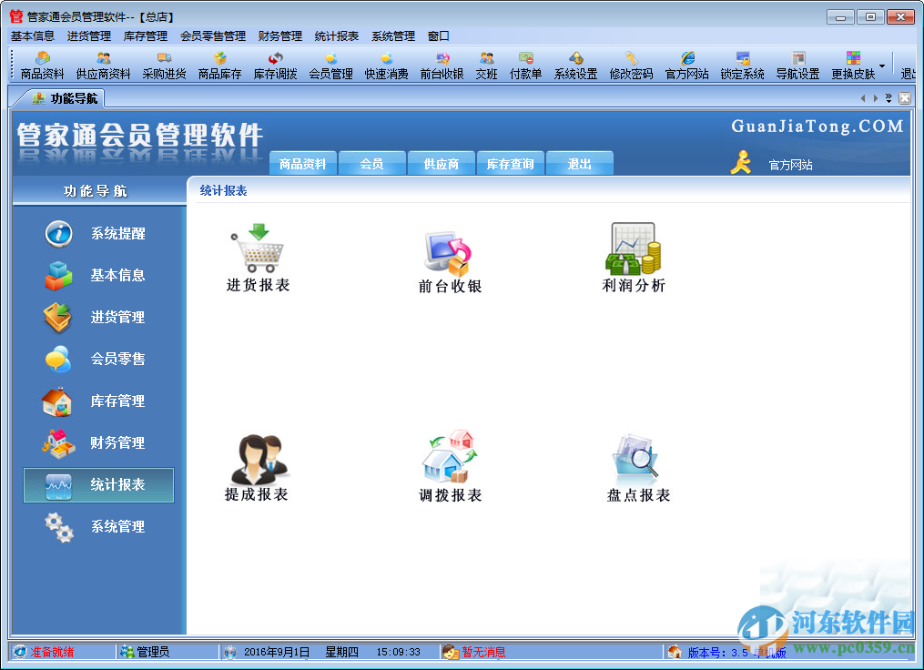This screenshot has width=924, height=670.
Task: Lock the system via 锁定系统 icon
Action: coord(741,66)
